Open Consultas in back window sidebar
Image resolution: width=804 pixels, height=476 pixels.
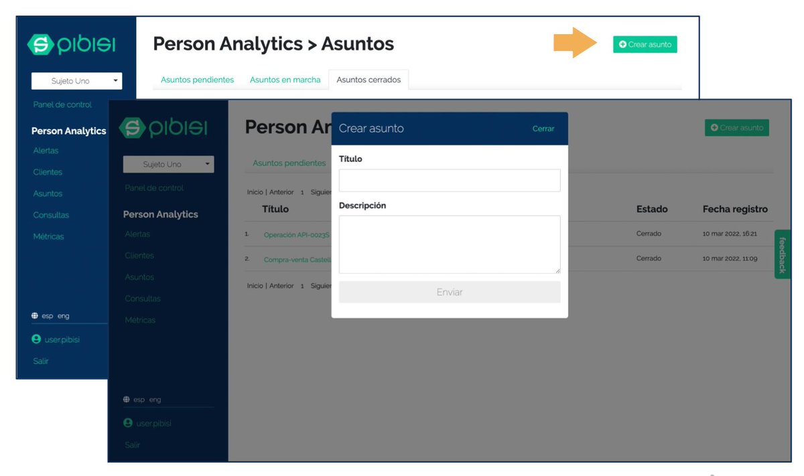coord(51,215)
